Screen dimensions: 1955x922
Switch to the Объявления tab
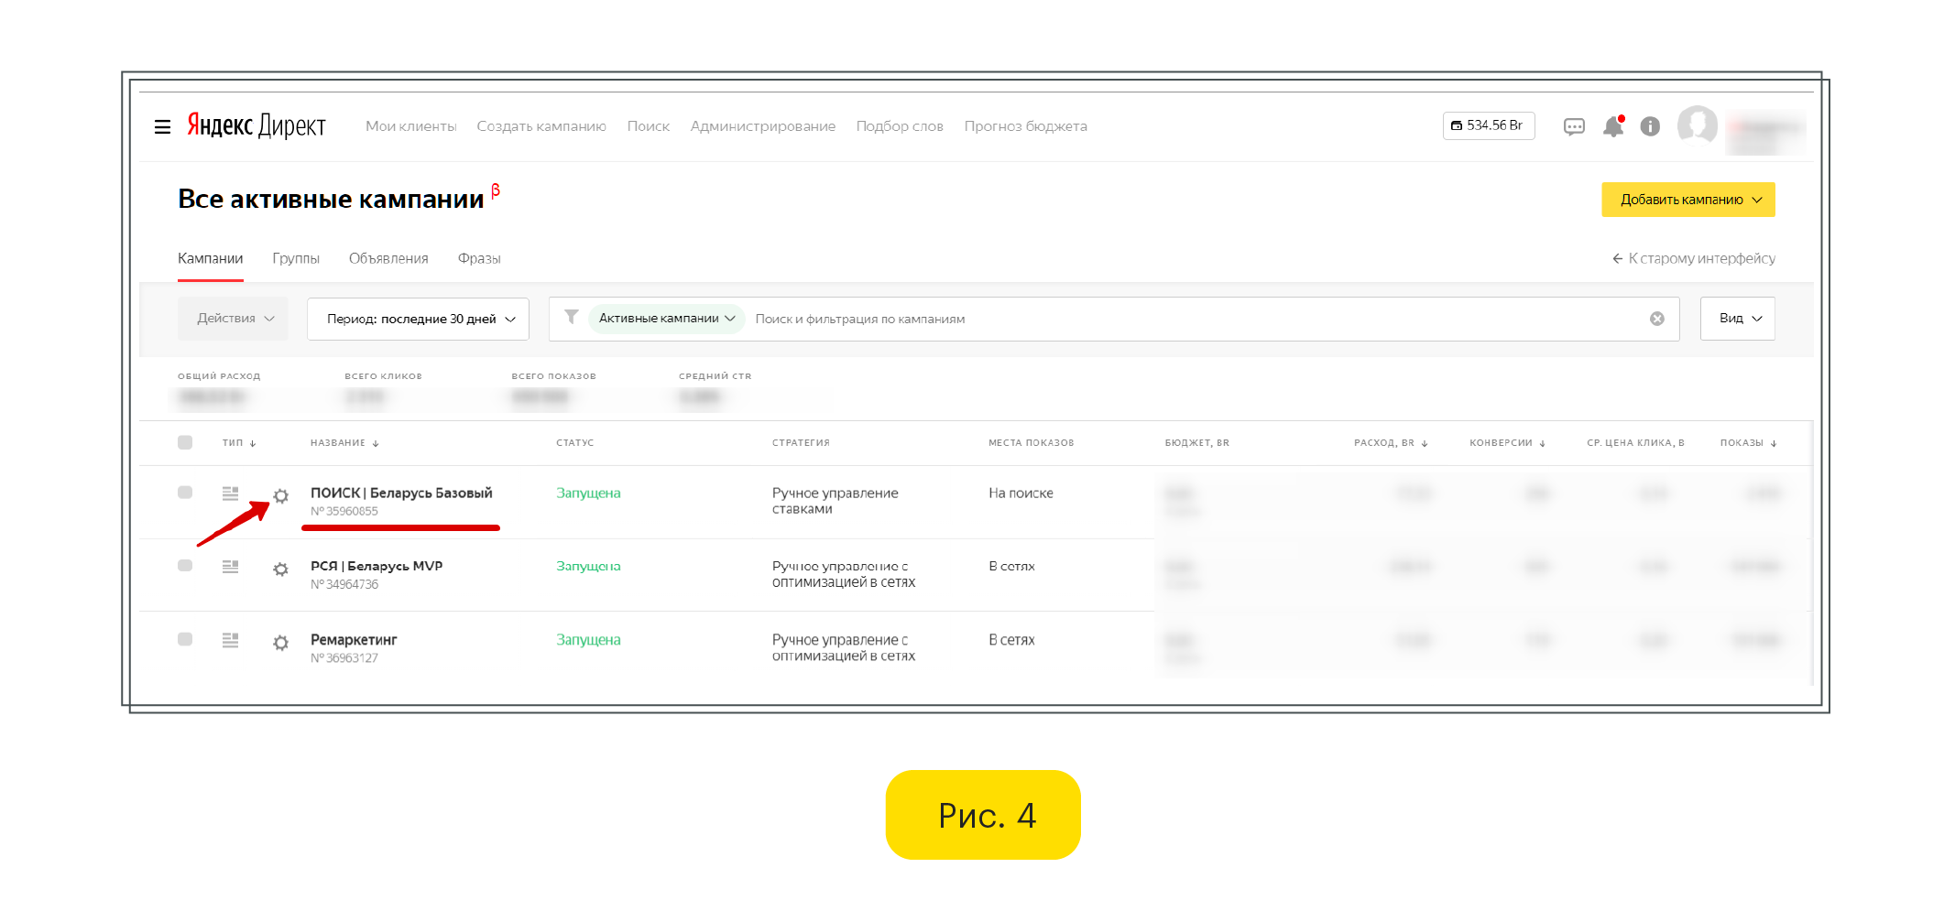tap(388, 259)
